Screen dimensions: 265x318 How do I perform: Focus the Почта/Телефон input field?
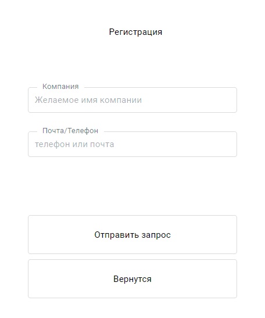tap(132, 144)
